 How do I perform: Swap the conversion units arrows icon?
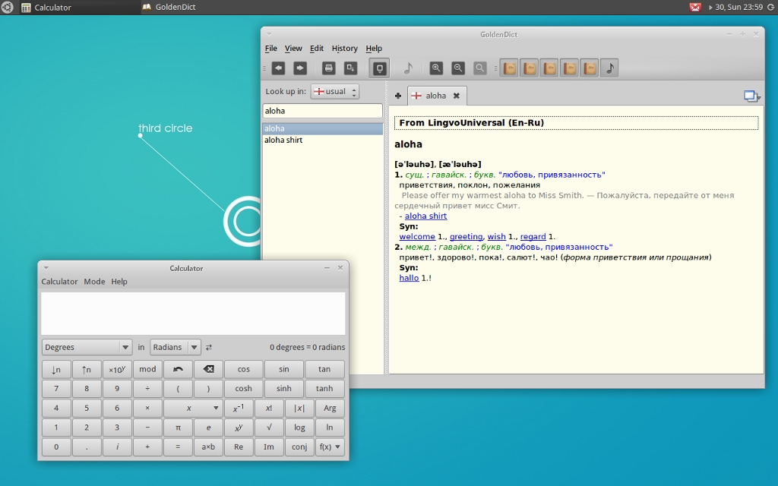pyautogui.click(x=209, y=347)
